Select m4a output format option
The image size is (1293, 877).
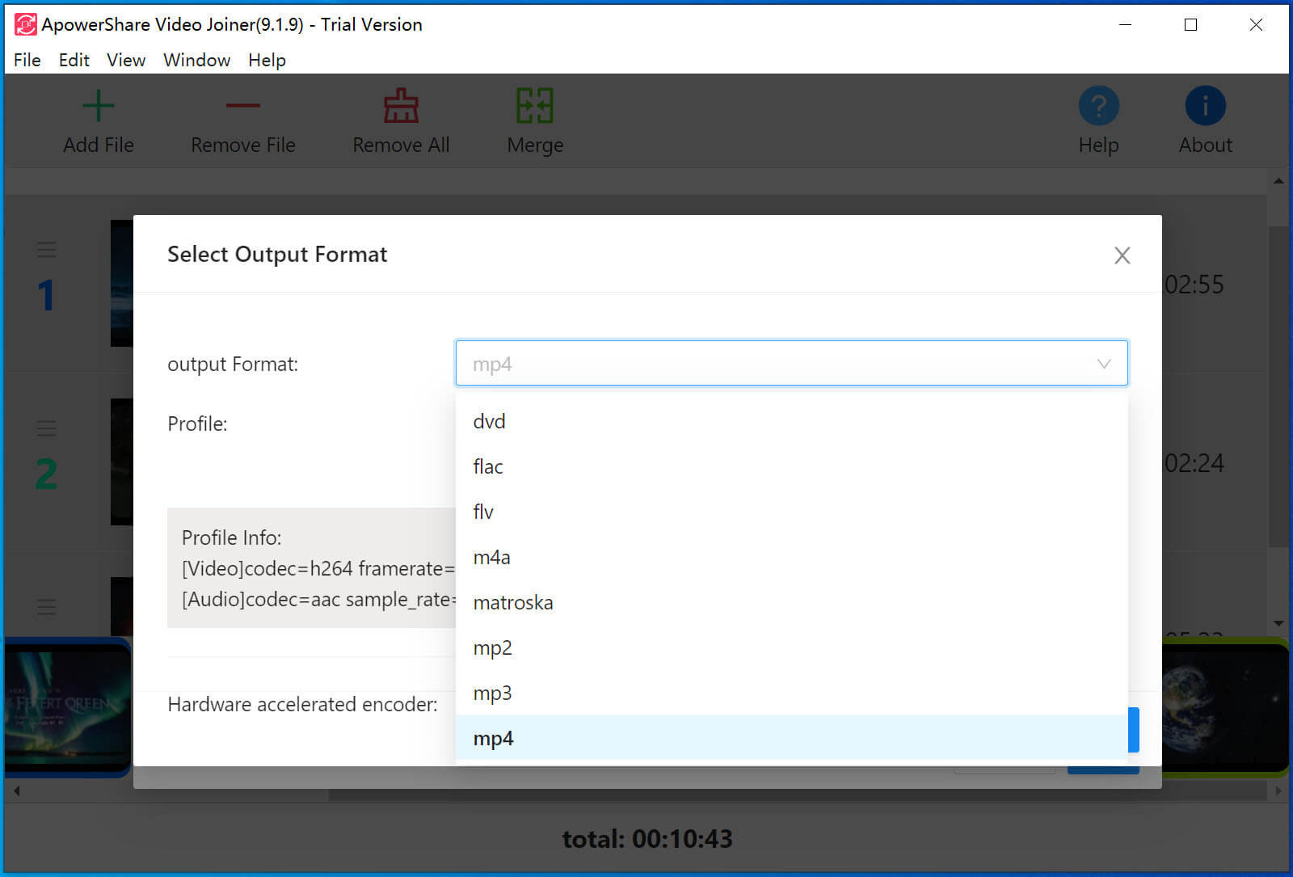point(491,557)
